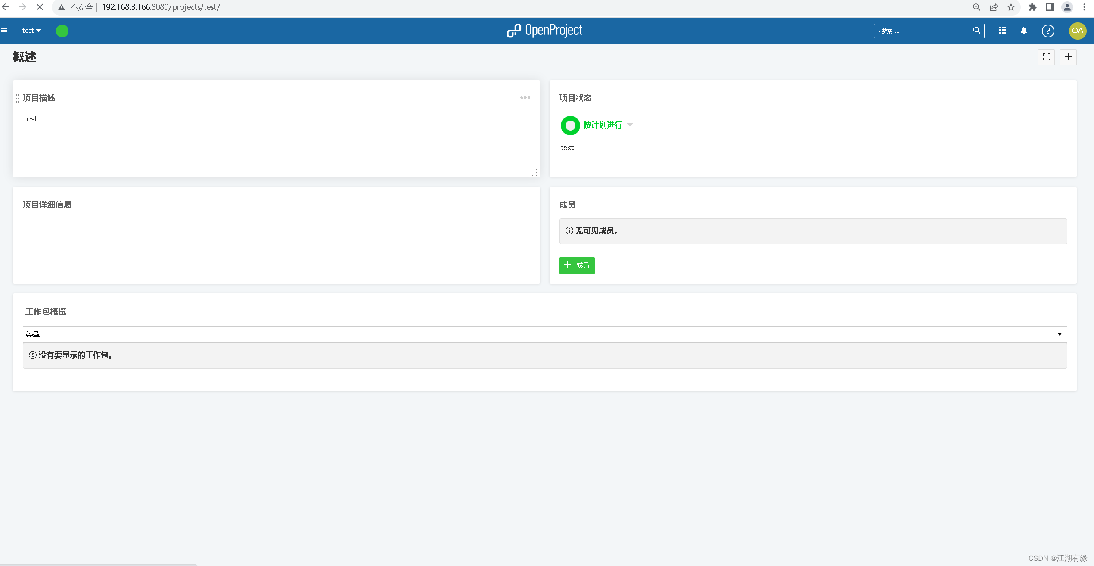Open the 类型 work package dropdown
The image size is (1094, 566).
(544, 334)
